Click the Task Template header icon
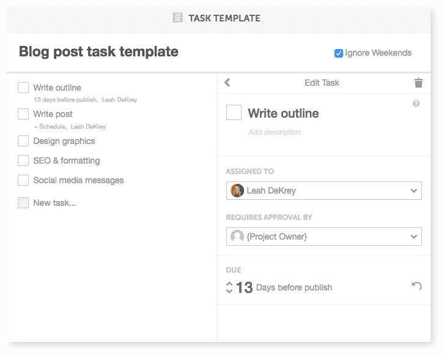This screenshot has width=444, height=356. [178, 18]
